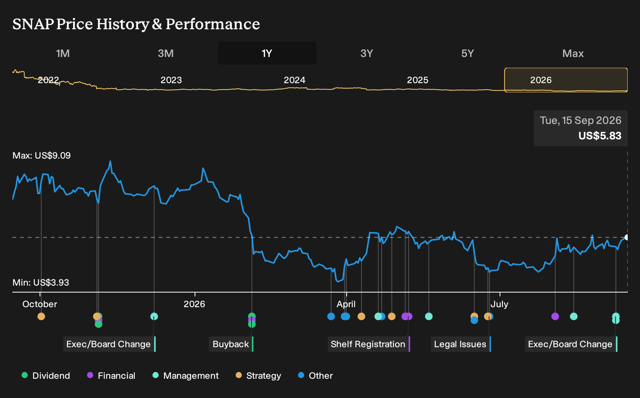Open the Legal Issues event label

(461, 344)
